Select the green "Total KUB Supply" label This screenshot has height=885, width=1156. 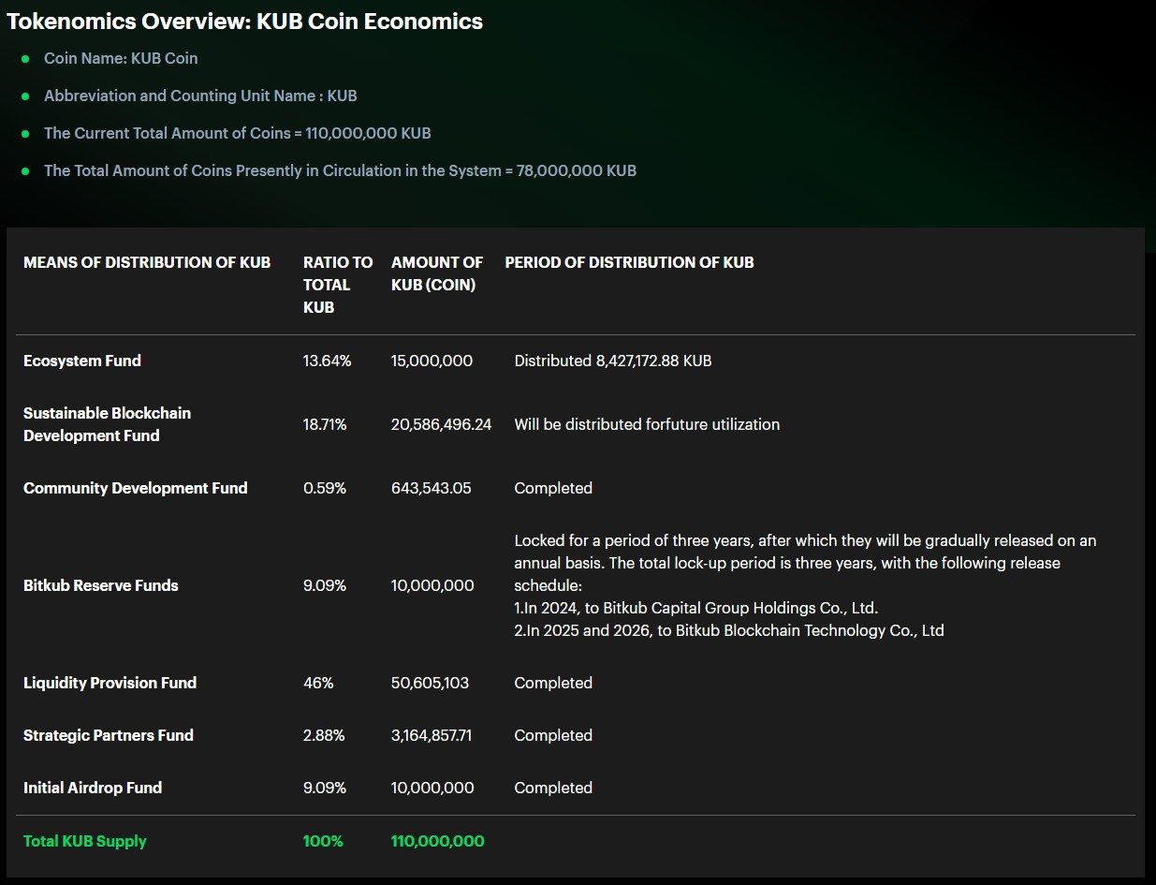[85, 841]
